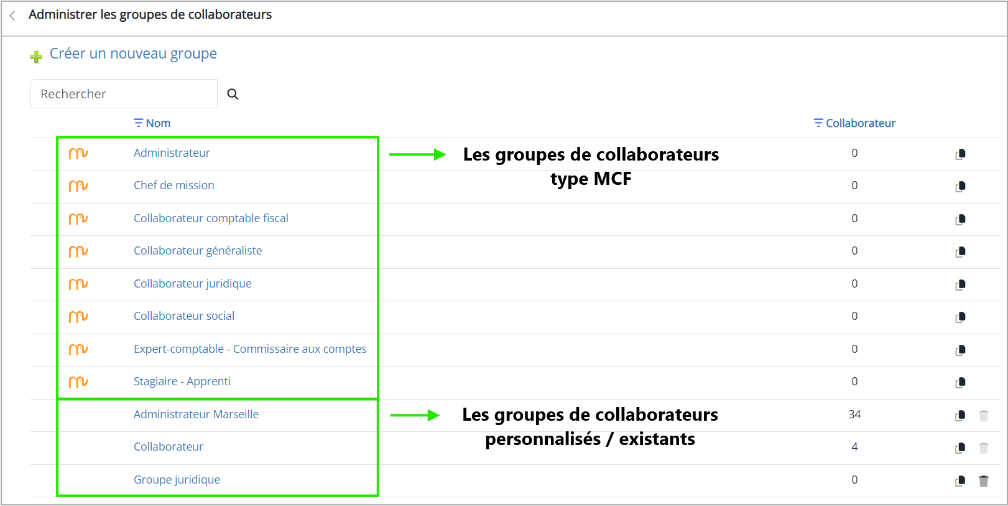Duplicate the Stagiaire - Apprenti group
This screenshot has height=506, width=1008.
(x=960, y=382)
